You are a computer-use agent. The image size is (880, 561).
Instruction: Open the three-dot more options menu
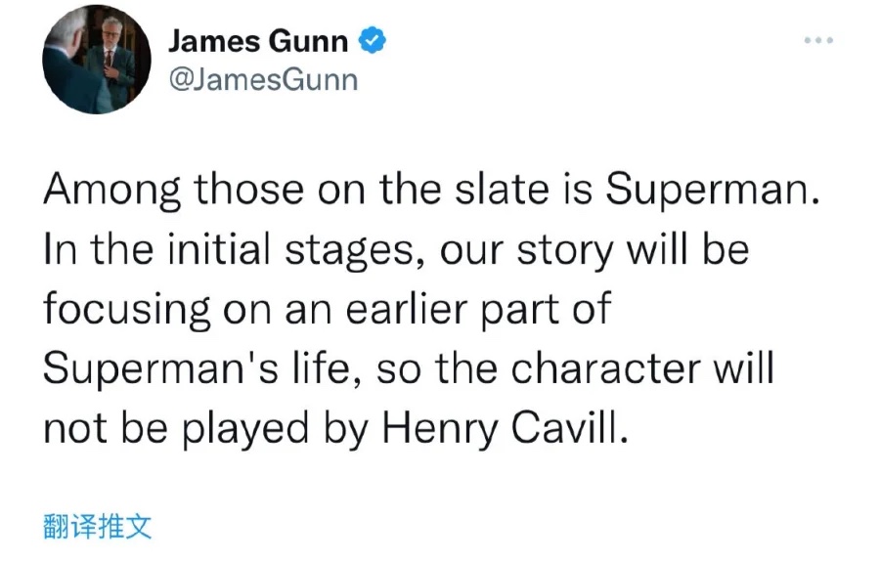tap(818, 40)
